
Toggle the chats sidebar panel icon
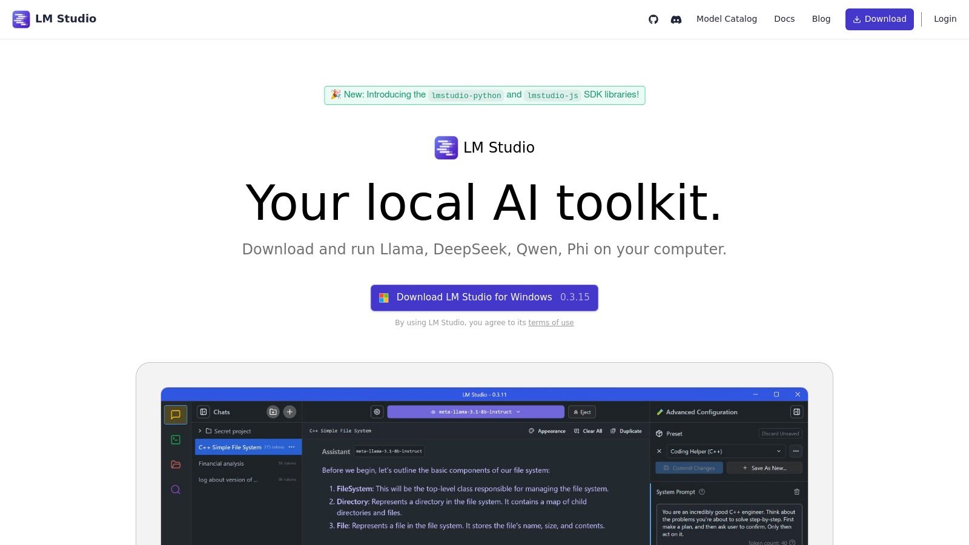pos(203,412)
